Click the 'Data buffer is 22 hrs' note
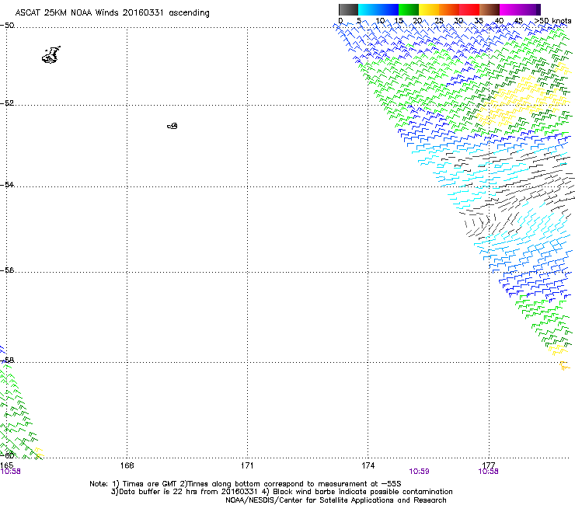 coord(186,492)
